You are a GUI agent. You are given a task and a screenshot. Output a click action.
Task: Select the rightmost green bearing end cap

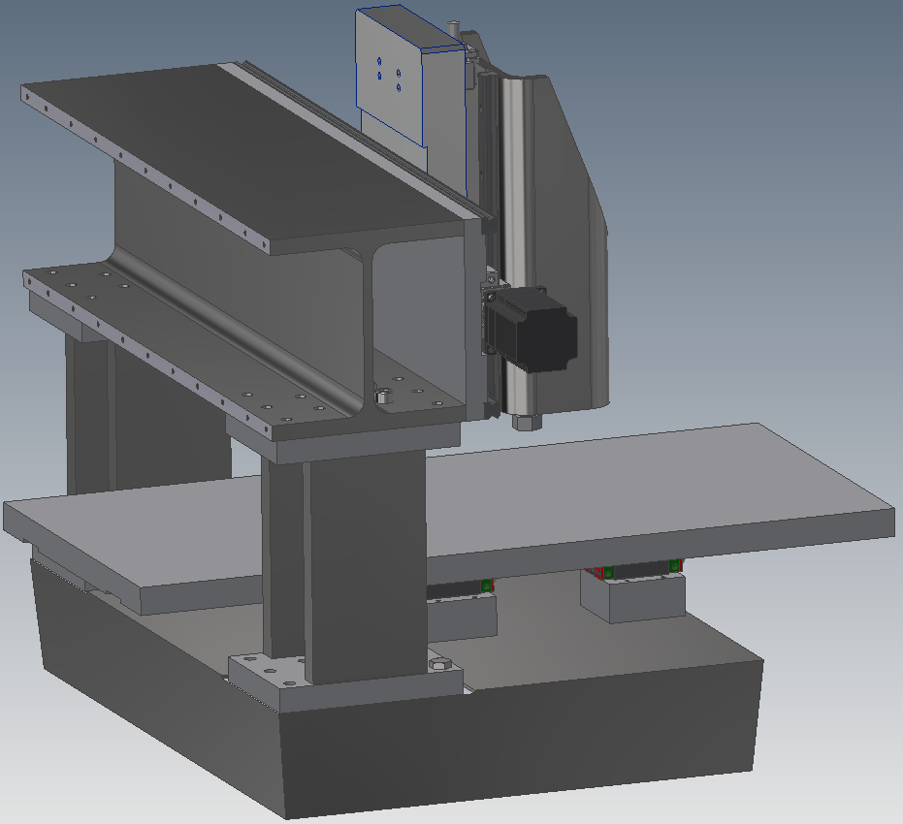click(673, 565)
